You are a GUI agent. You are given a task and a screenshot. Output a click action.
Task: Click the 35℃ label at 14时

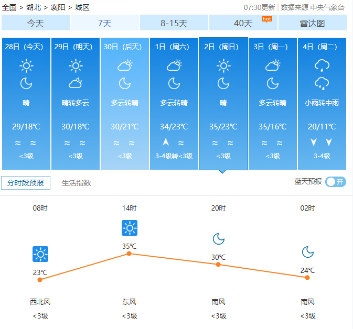click(x=130, y=246)
